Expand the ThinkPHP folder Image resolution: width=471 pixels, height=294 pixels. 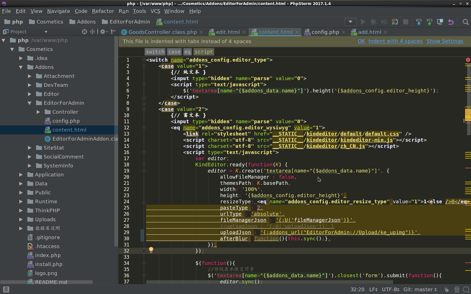point(21,211)
